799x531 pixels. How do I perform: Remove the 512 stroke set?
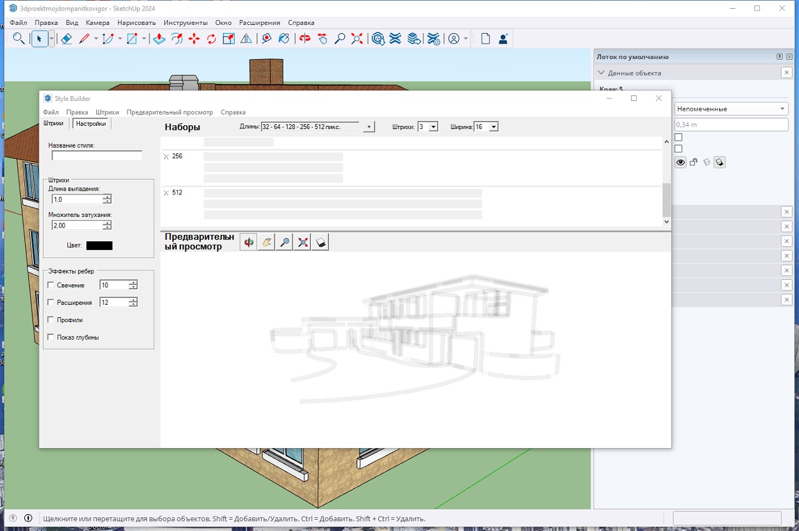pyautogui.click(x=166, y=193)
